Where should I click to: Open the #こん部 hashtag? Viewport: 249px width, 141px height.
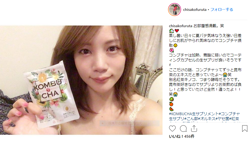pyautogui.click(x=191, y=119)
